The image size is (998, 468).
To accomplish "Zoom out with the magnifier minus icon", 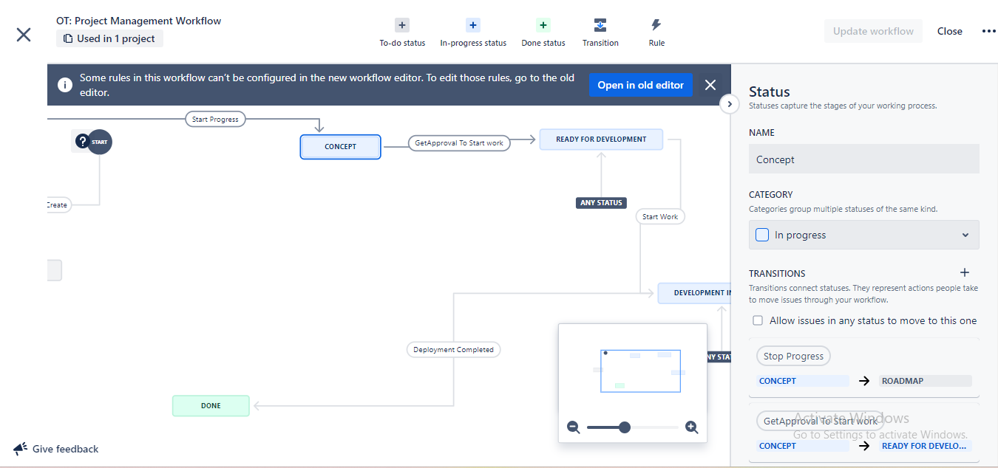I will coord(574,427).
